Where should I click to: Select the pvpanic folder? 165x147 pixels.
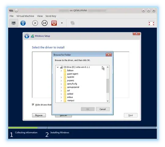(71, 81)
